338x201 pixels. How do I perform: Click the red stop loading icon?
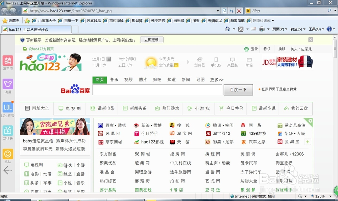coord(239,11)
